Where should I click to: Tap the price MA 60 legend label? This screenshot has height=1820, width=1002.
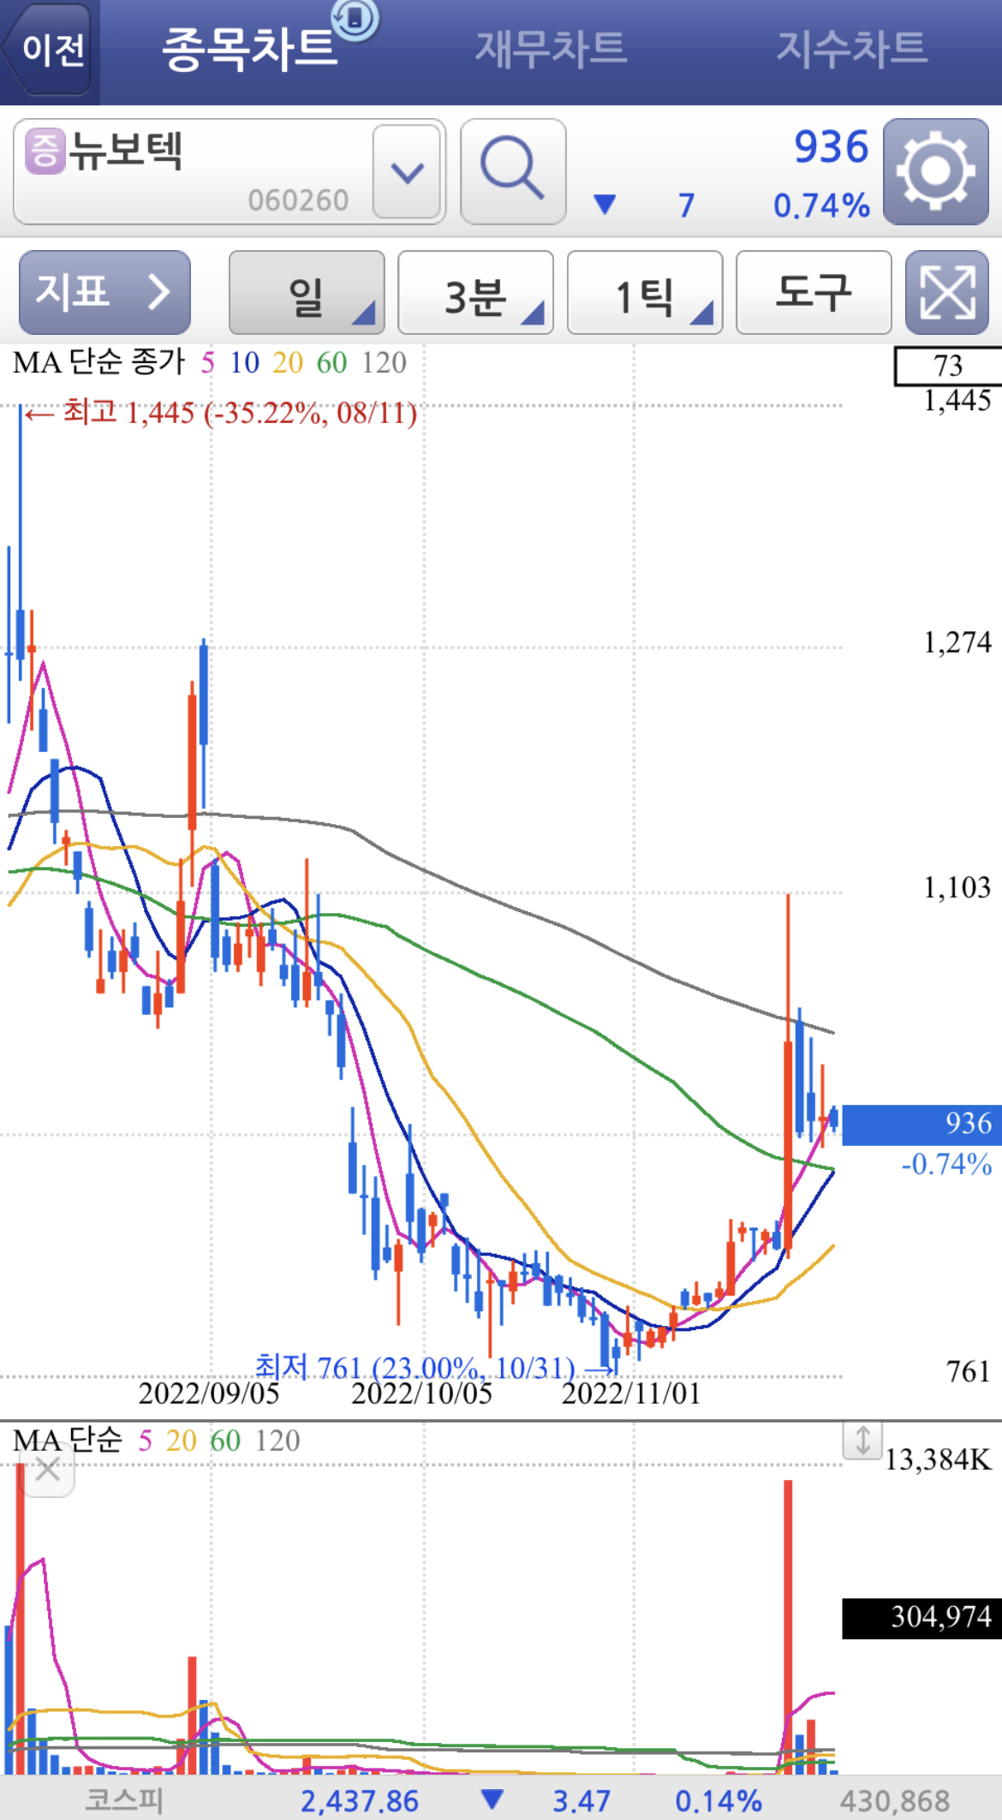[331, 363]
